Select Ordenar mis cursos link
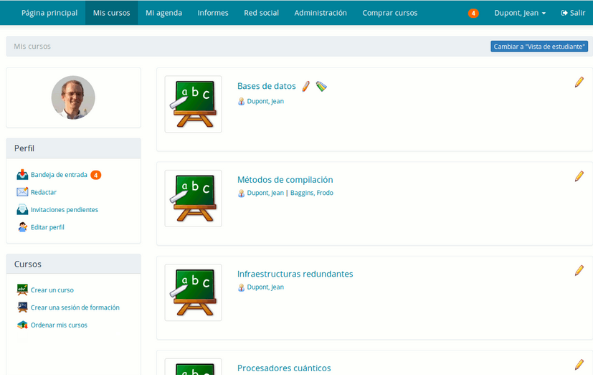The width and height of the screenshot is (593, 387). click(x=59, y=325)
